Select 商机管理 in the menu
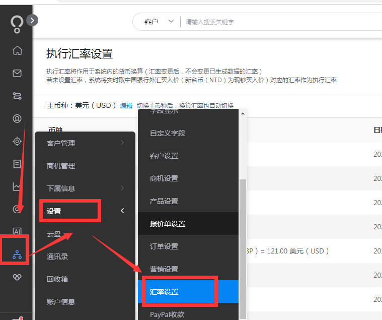This screenshot has height=320, width=382. (85, 166)
